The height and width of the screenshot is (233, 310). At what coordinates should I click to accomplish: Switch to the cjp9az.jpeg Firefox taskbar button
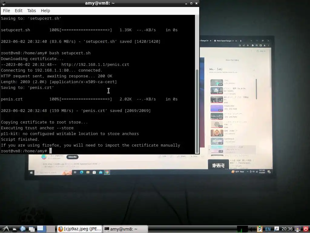tap(80, 229)
